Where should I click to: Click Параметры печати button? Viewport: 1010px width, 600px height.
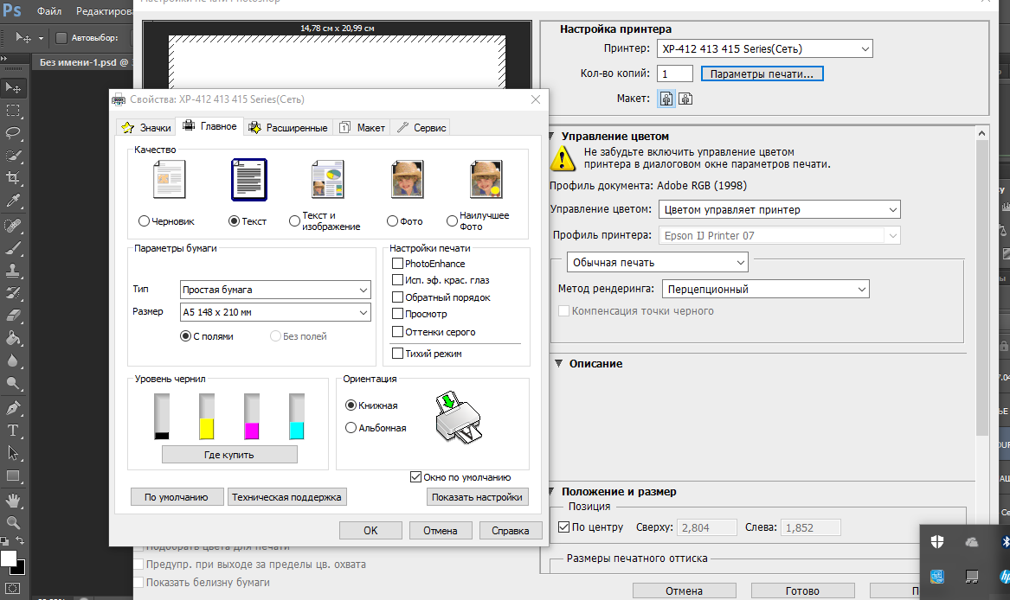click(762, 74)
